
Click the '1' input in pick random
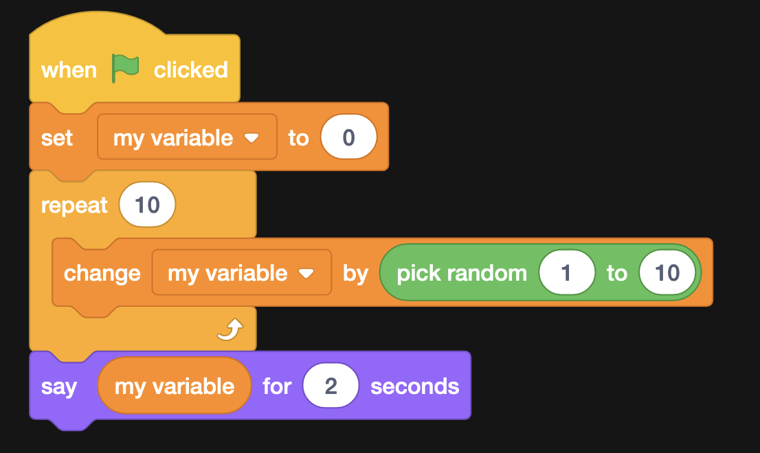pos(567,272)
